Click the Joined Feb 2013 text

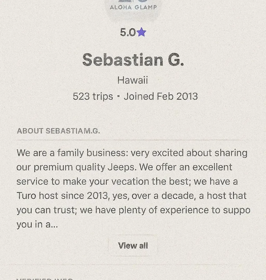161,96
